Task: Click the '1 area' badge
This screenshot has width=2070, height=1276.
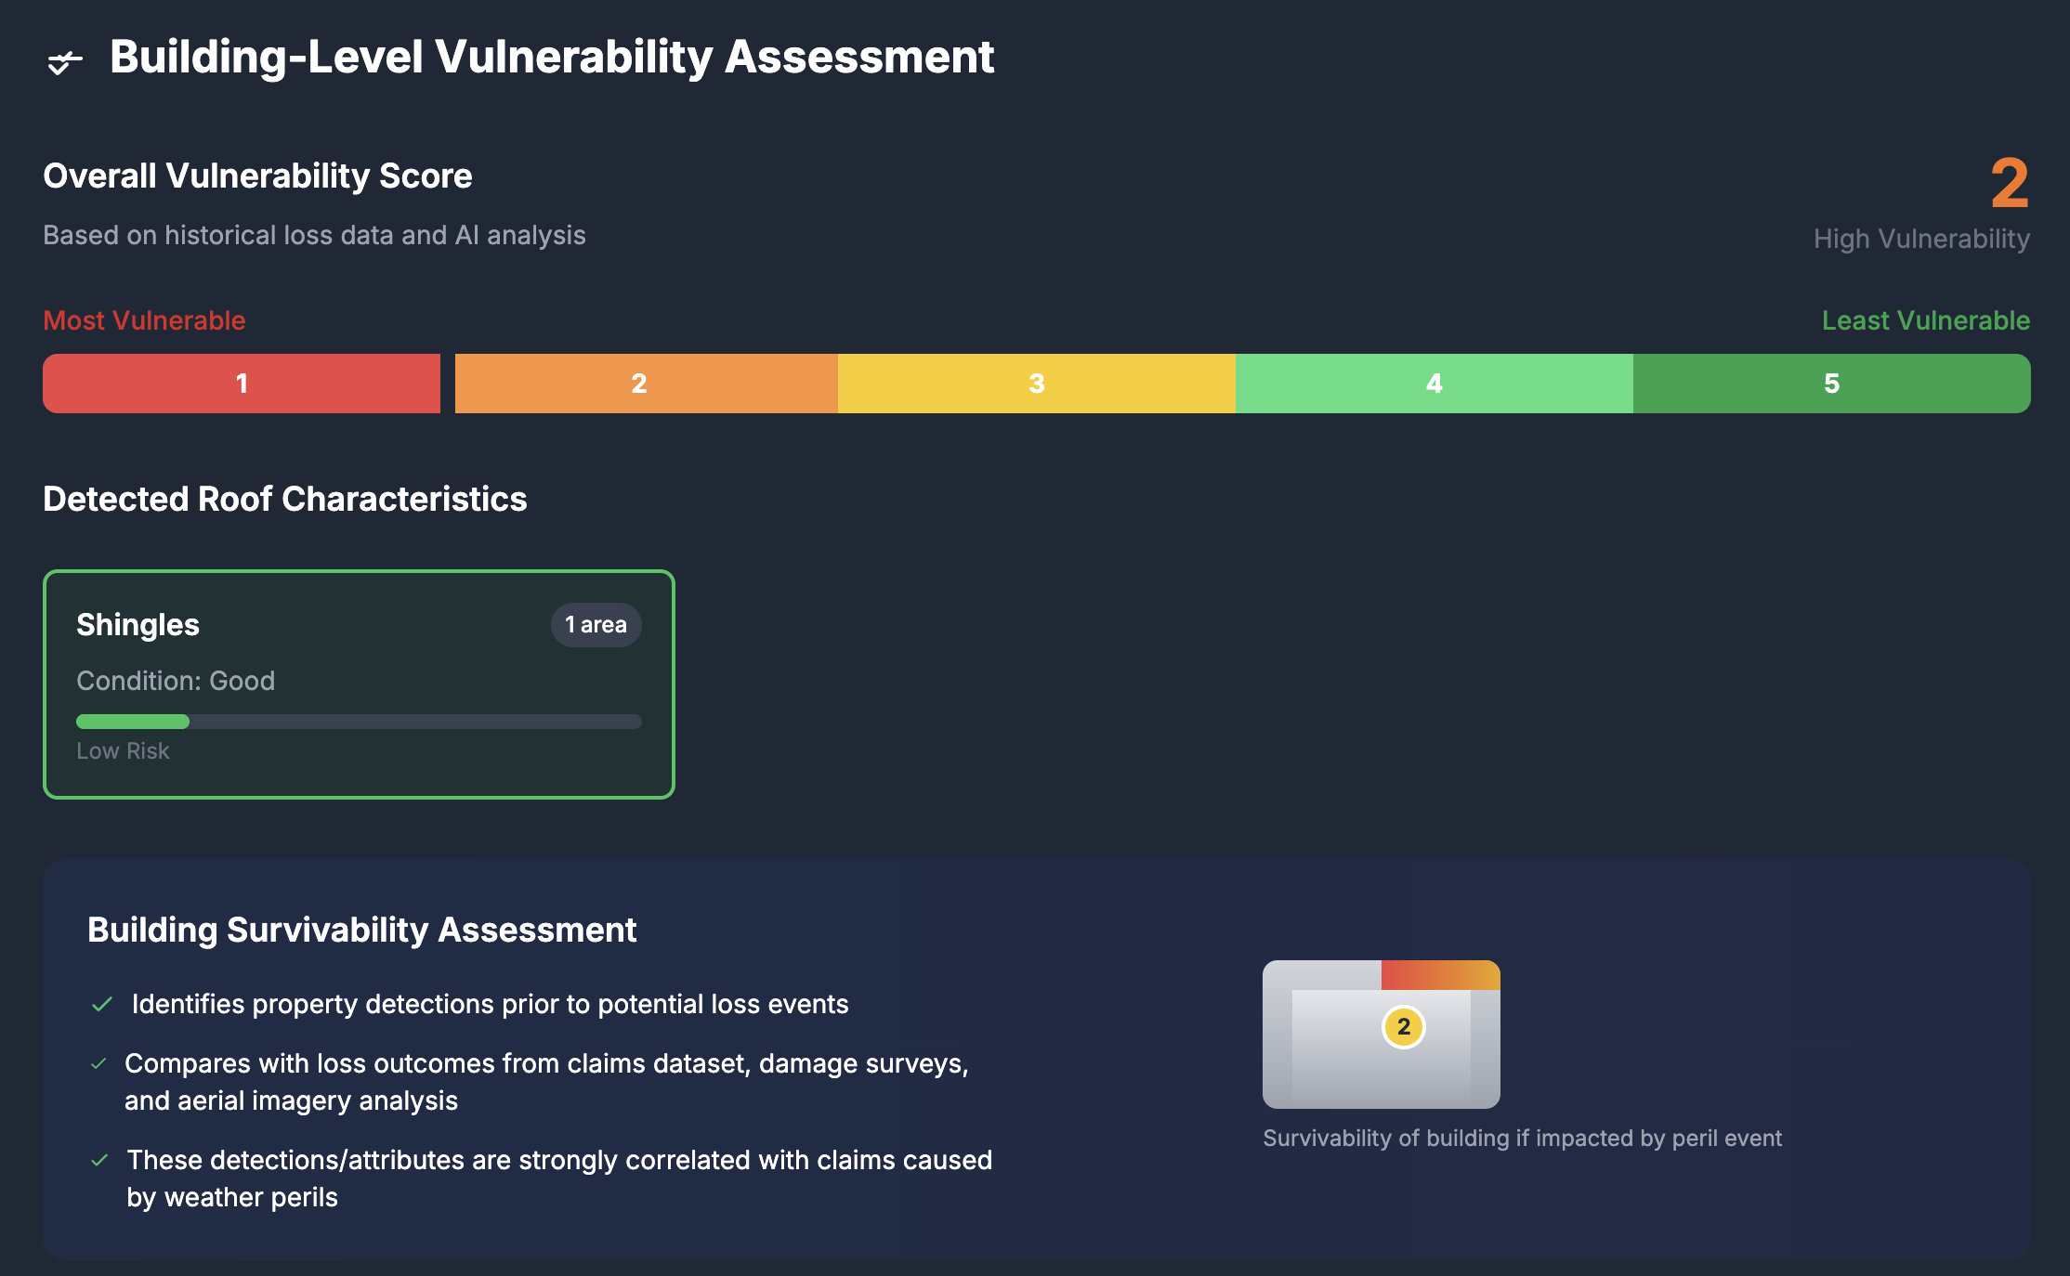Action: pyautogui.click(x=596, y=625)
